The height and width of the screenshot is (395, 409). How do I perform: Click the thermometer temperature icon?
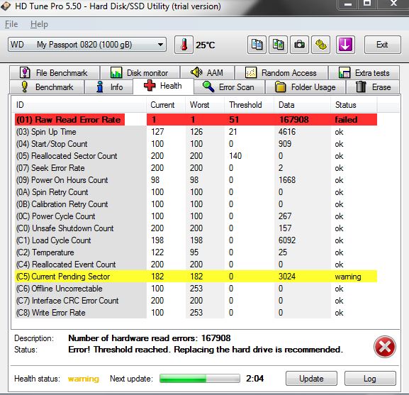coord(184,45)
